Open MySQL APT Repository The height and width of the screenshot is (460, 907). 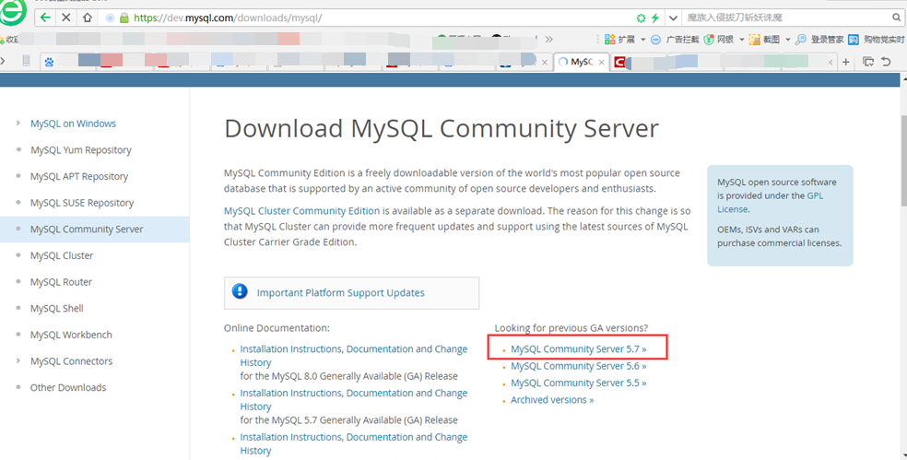79,176
